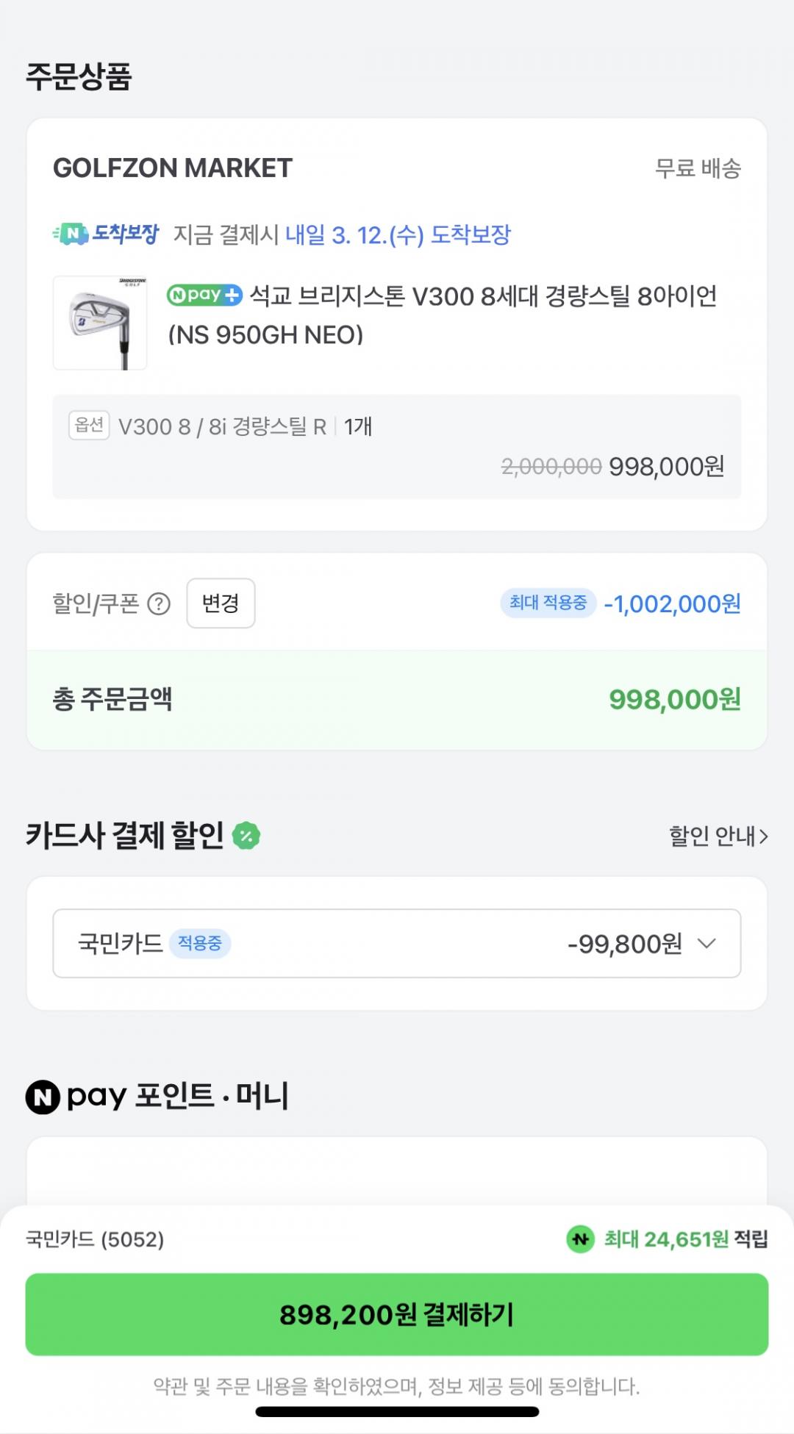This screenshot has width=794, height=1434.
Task: Click the 옵션 label tag
Action: (89, 425)
